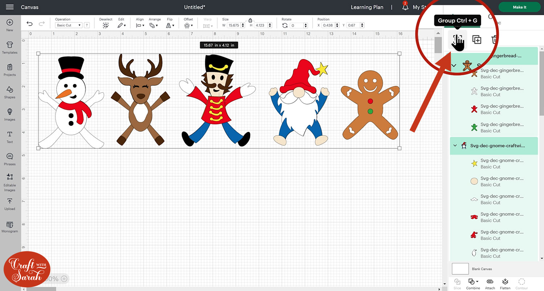Collapse the gingerbread layer group

(x=454, y=66)
